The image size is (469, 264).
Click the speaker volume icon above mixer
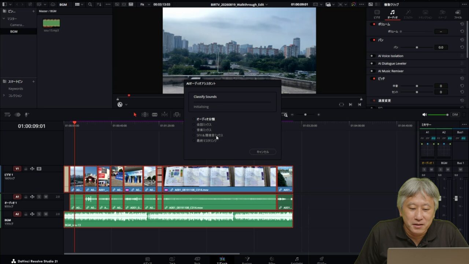(x=424, y=115)
